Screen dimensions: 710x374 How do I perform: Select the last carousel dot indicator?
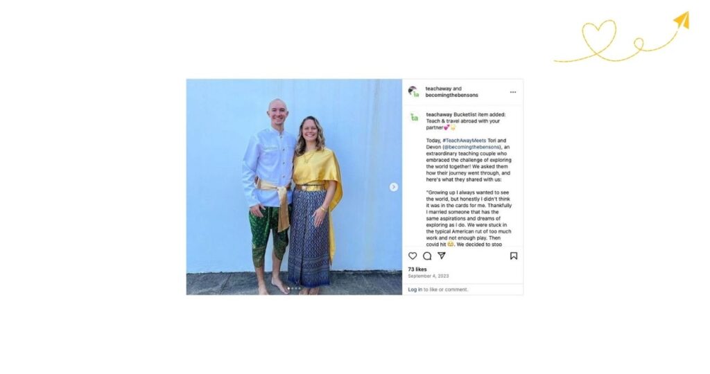(x=300, y=289)
